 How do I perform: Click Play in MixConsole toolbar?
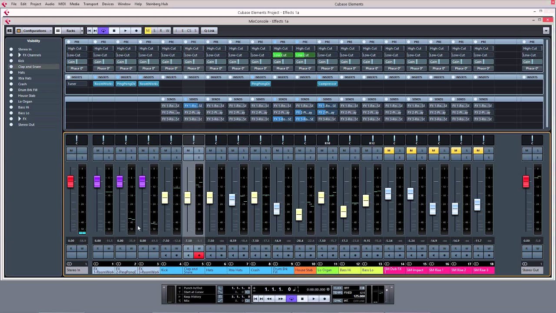pos(125,30)
